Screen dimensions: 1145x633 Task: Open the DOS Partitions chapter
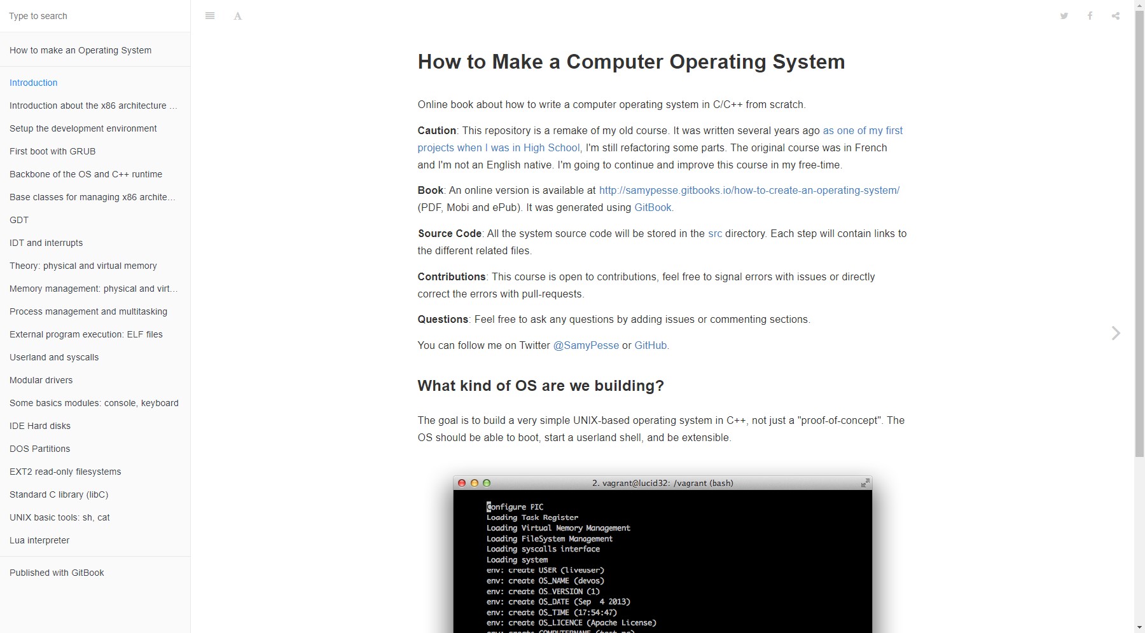pyautogui.click(x=39, y=449)
